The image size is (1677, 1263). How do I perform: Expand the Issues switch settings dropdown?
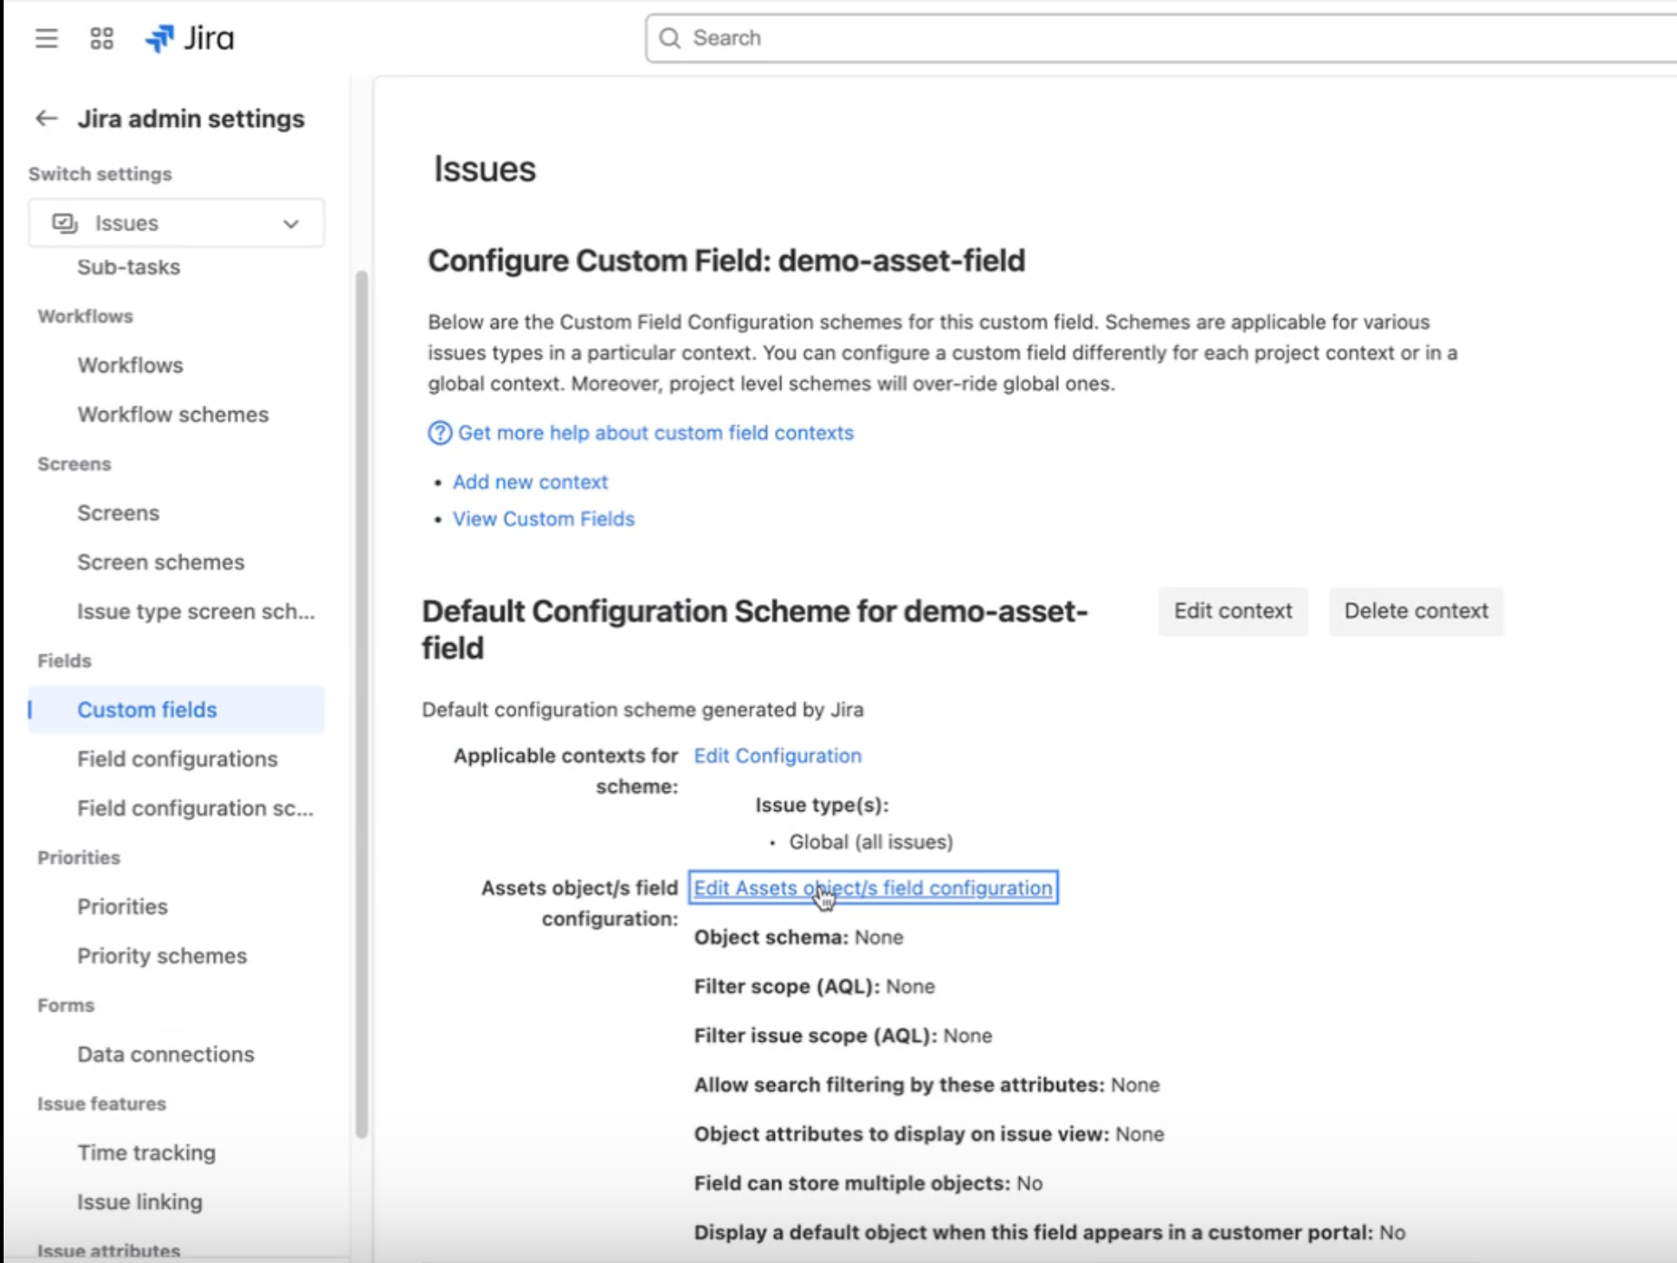click(290, 222)
